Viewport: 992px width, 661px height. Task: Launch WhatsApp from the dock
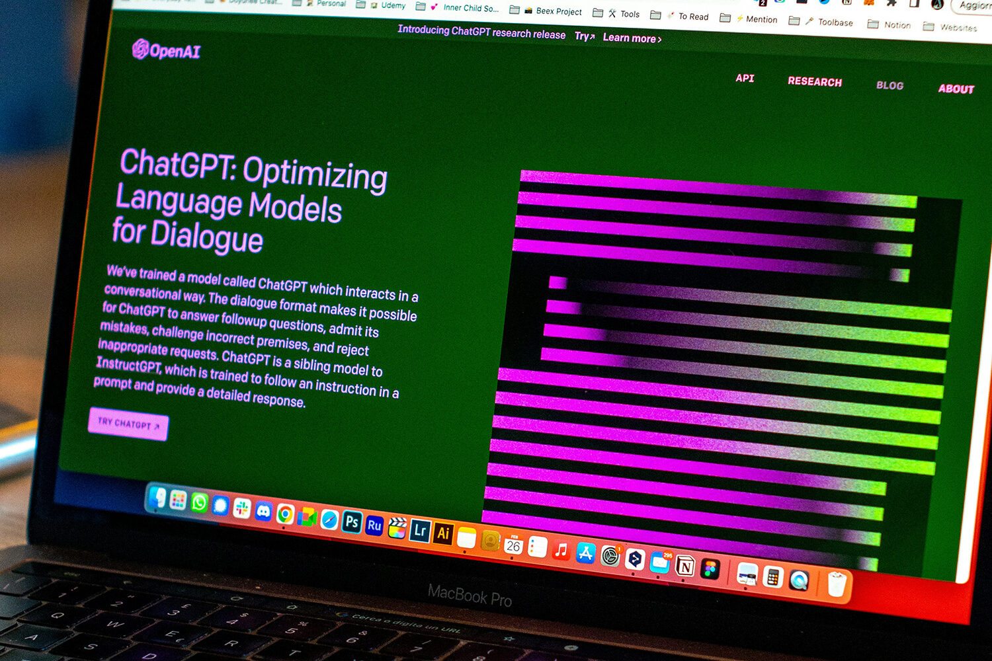199,503
